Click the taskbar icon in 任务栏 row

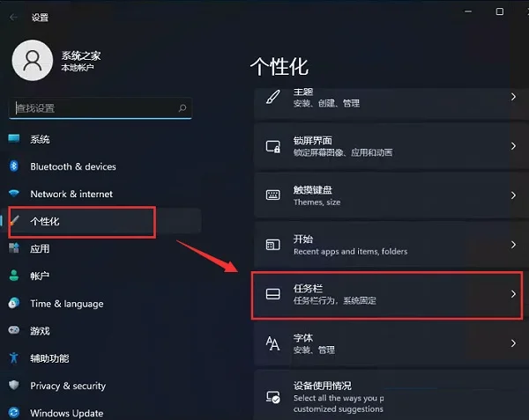pos(273,294)
